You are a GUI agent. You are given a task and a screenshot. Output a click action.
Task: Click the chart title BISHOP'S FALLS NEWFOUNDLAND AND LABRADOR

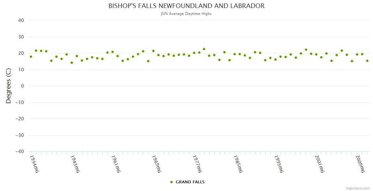click(186, 6)
